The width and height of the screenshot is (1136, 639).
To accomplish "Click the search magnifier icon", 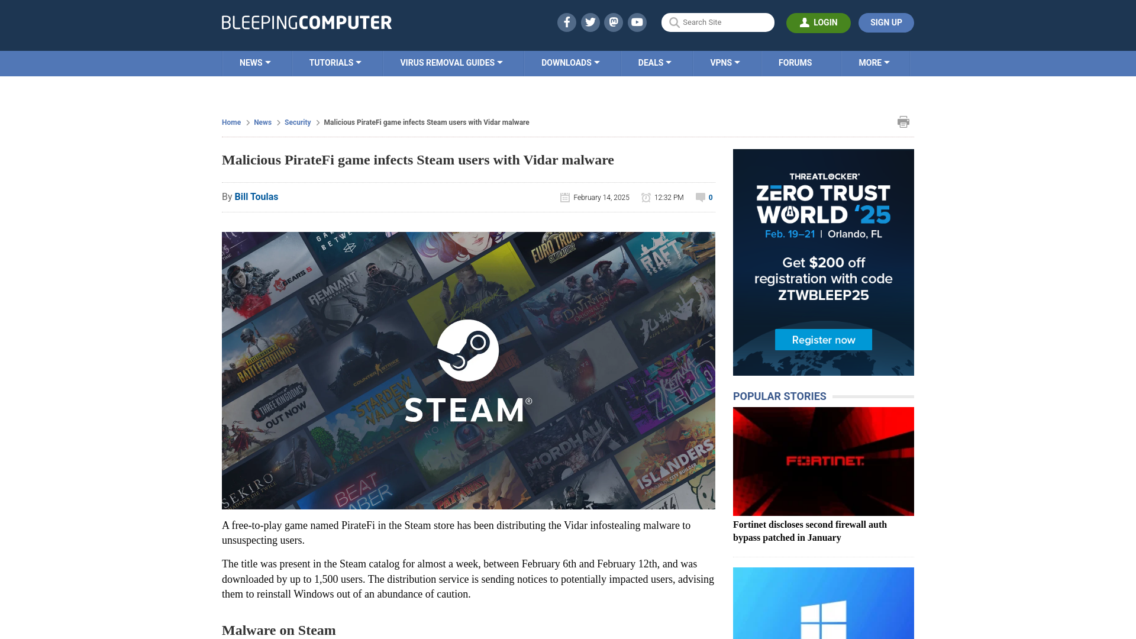I will click(x=674, y=22).
